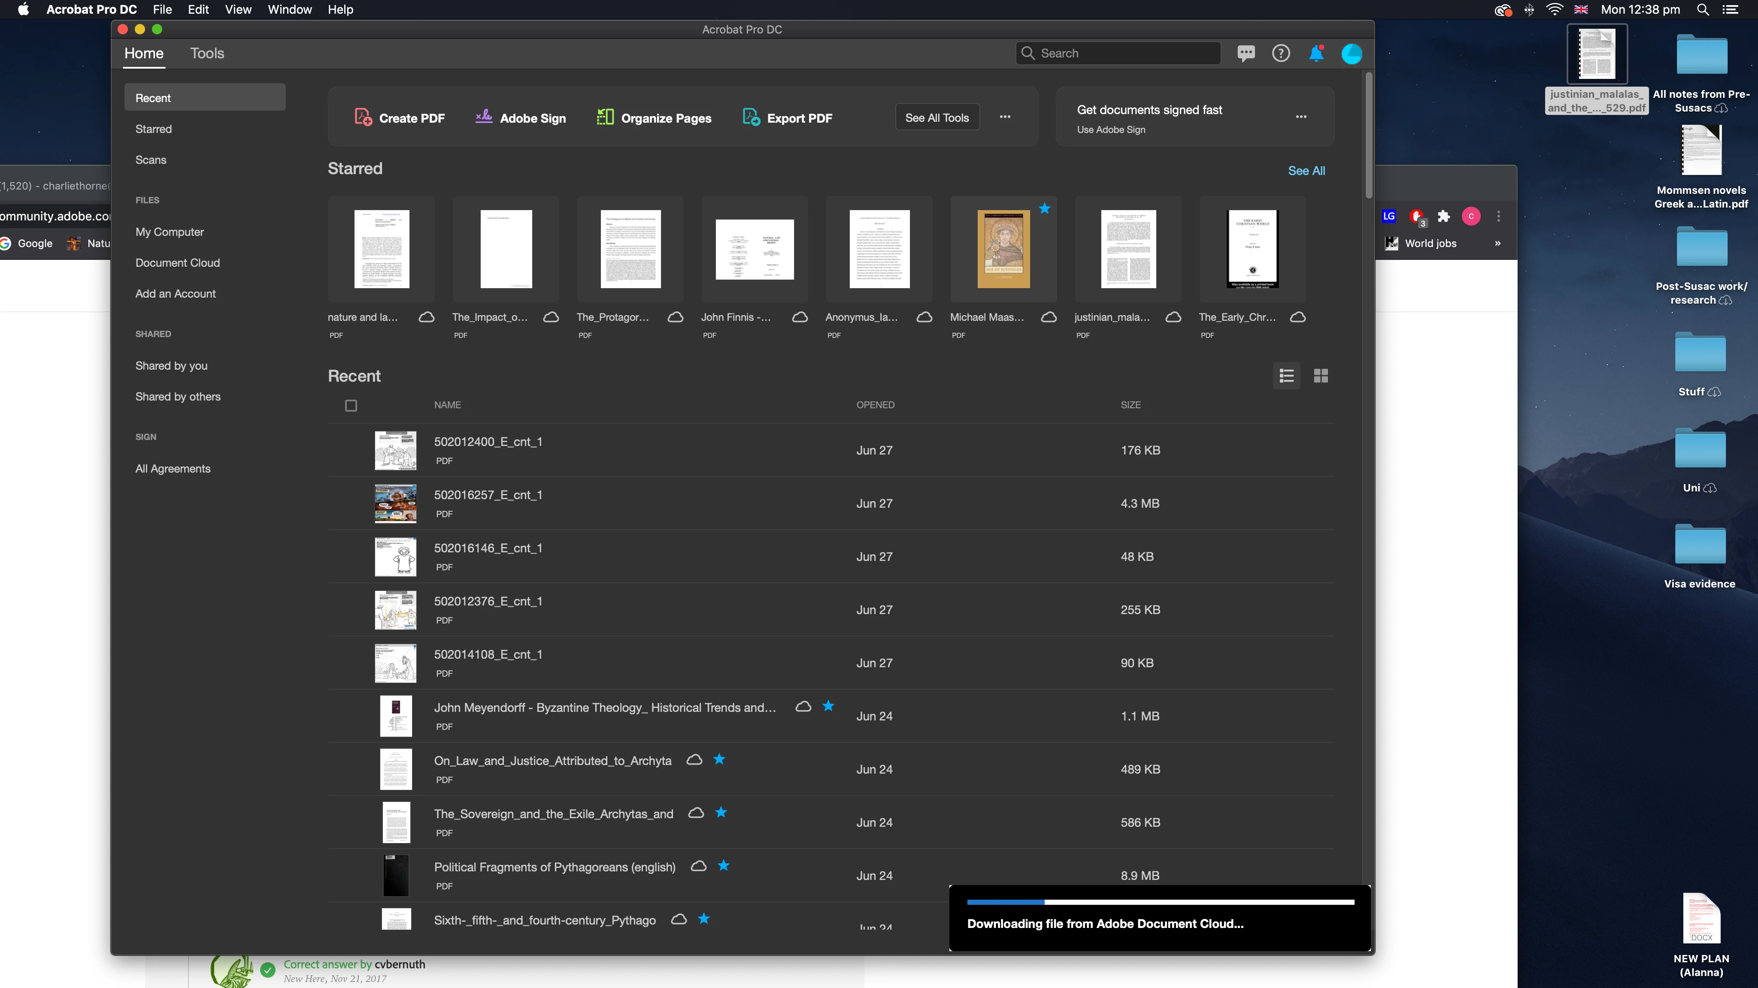Image resolution: width=1758 pixels, height=988 pixels.
Task: Open options for Get documents signed card
Action: (1301, 117)
